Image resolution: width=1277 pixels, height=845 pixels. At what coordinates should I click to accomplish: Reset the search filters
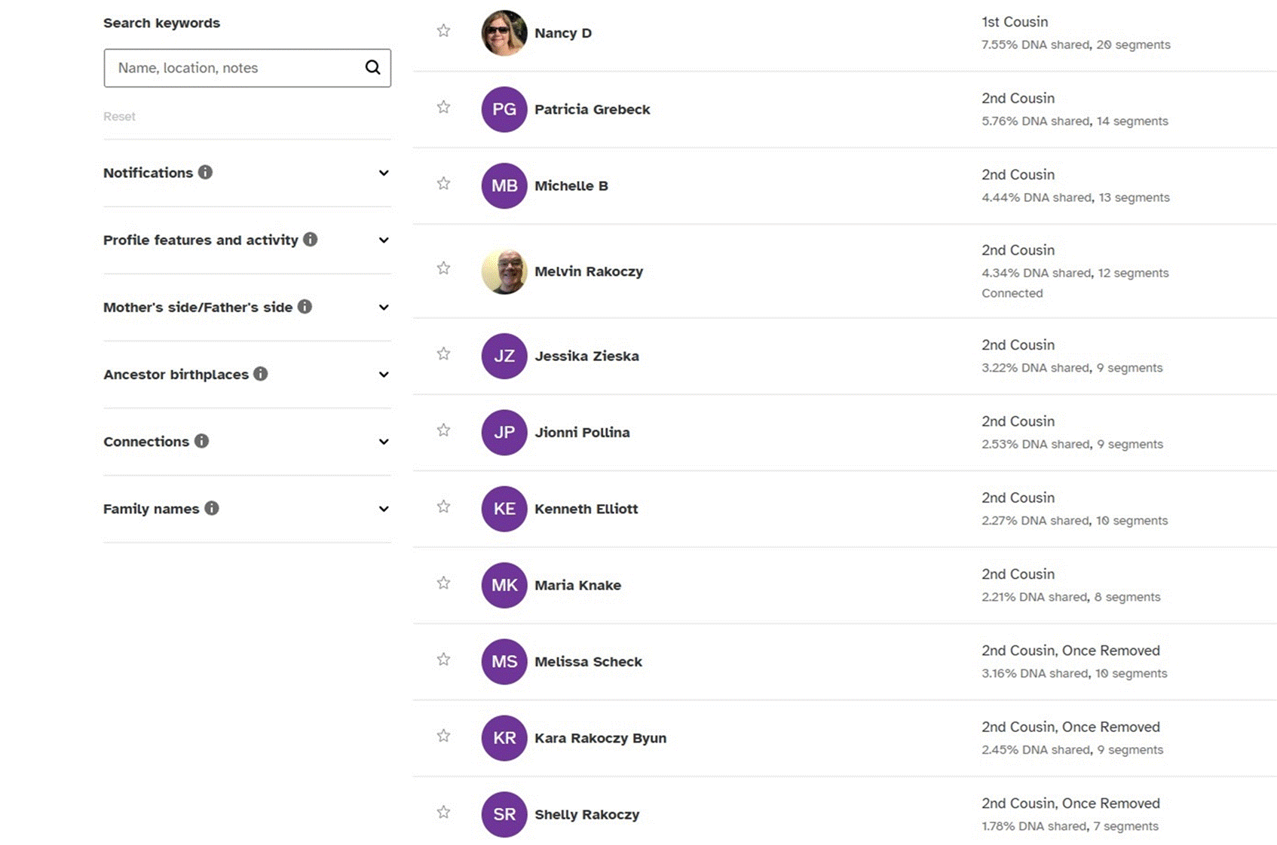coord(119,116)
